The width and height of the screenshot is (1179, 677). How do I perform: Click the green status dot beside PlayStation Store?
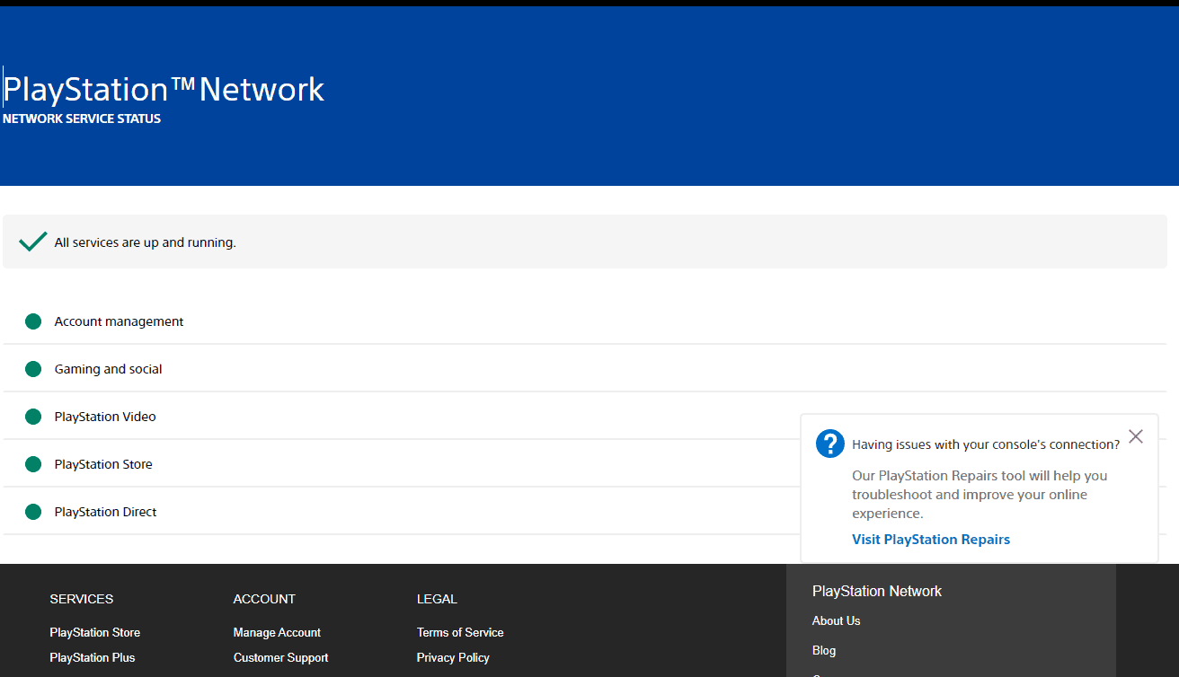pos(33,464)
